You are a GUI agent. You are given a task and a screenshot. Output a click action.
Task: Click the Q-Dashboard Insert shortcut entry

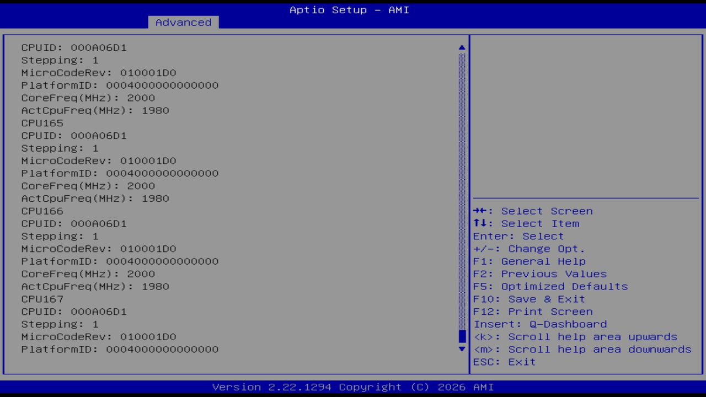(539, 324)
